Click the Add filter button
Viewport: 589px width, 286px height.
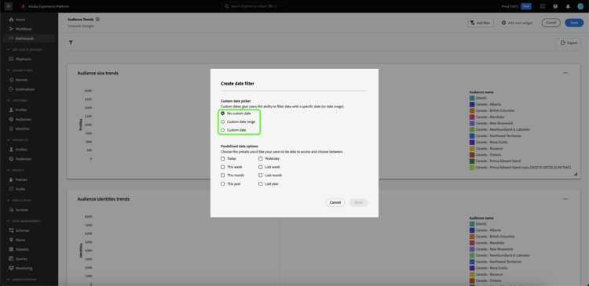[x=481, y=23]
